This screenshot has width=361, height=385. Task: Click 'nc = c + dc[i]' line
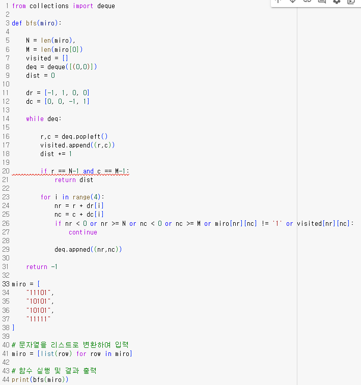pyautogui.click(x=79, y=215)
